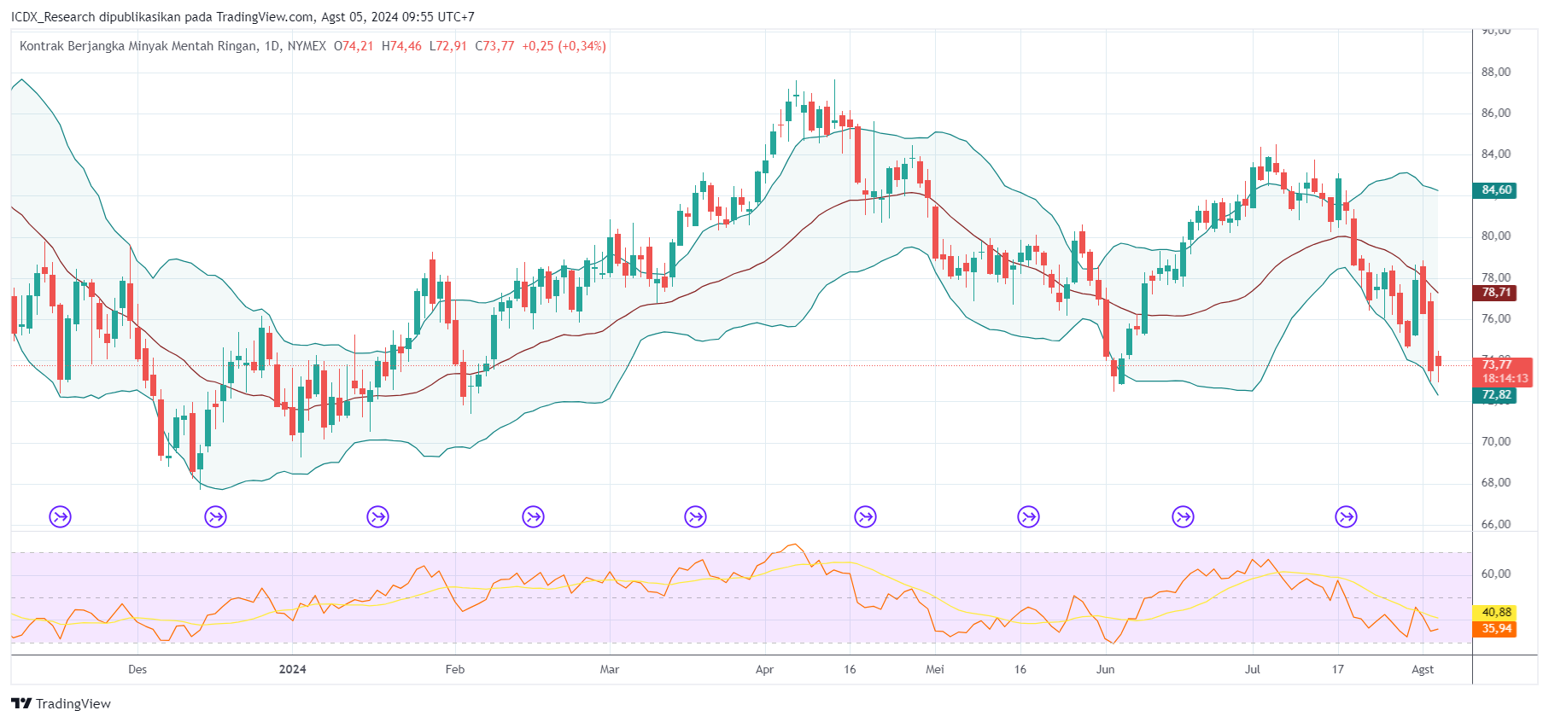Click the change value +0,25 (+0,34%)
The height and width of the screenshot is (722, 1549).
coord(564,46)
